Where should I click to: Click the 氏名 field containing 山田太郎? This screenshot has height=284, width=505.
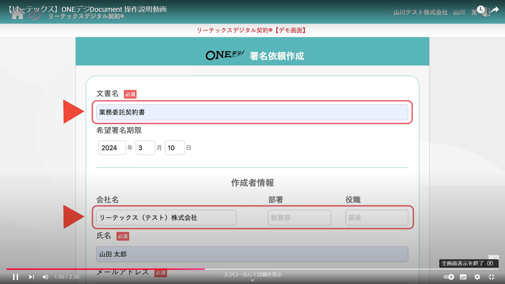252,254
